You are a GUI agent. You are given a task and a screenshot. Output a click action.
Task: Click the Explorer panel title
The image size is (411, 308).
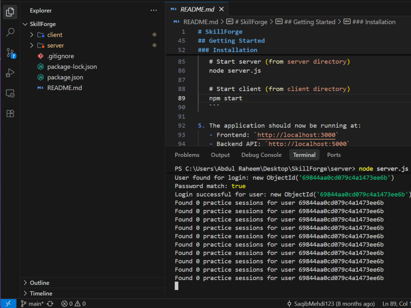tap(41, 11)
